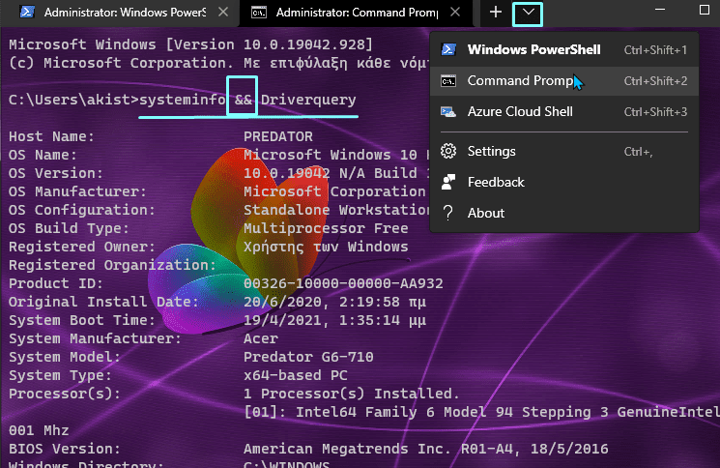Click the Azure Cloud Shell icon
This screenshot has height=468, width=720.
tap(448, 111)
